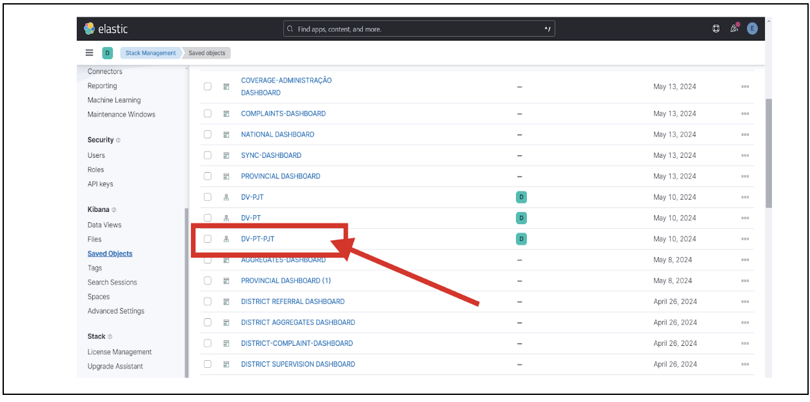Open NATIONAL DASHBOARD link
This screenshot has width=810, height=402.
tap(278, 135)
